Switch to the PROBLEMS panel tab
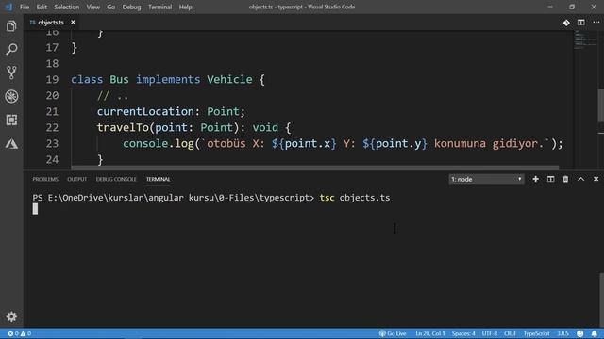The height and width of the screenshot is (339, 604). [x=45, y=179]
